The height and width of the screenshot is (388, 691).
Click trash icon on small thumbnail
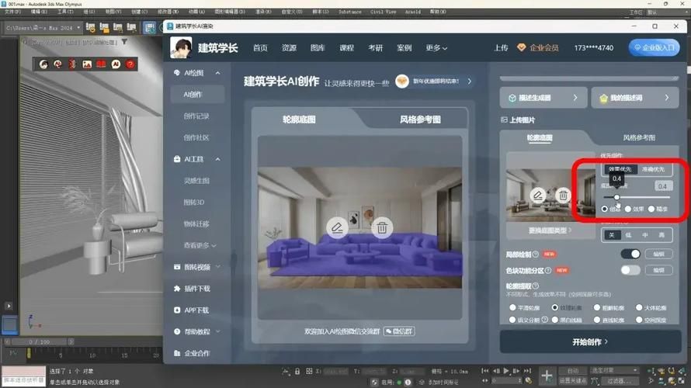(563, 195)
